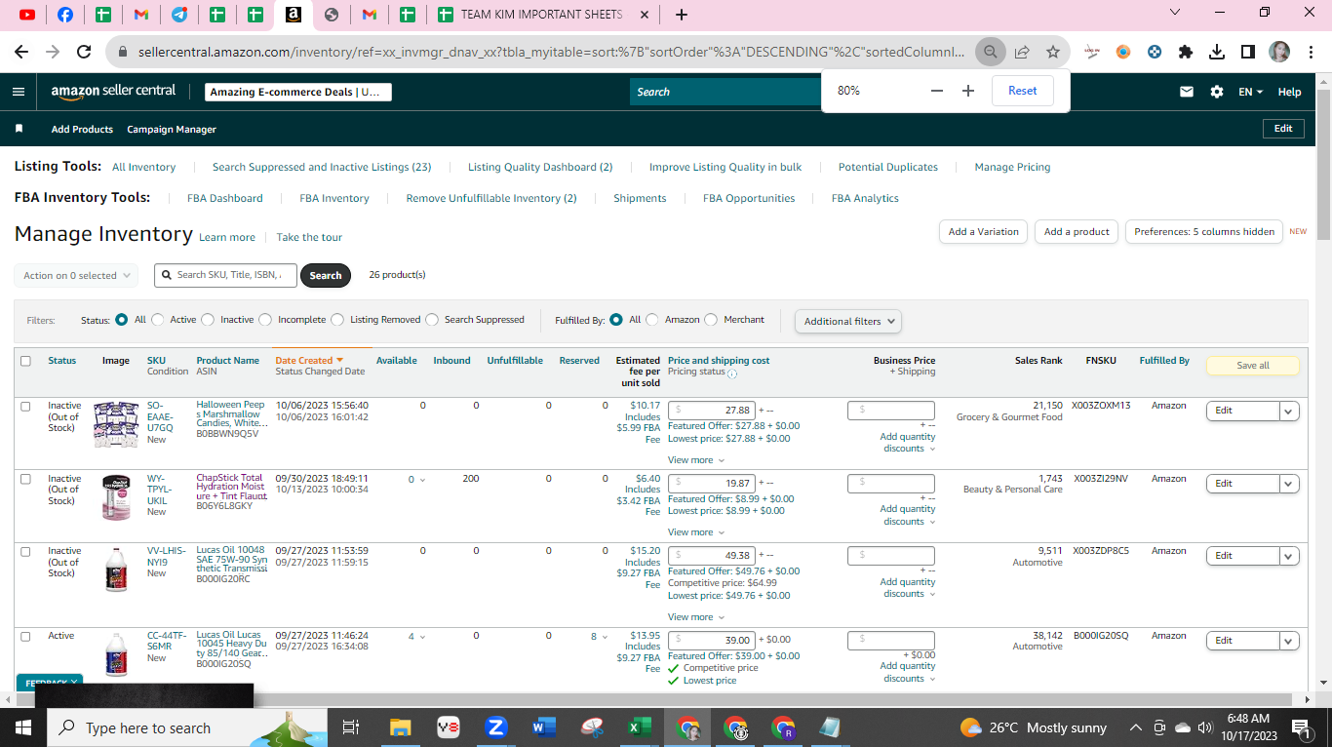This screenshot has height=747, width=1332.
Task: Open Chrome downloads icon
Action: 1217,52
